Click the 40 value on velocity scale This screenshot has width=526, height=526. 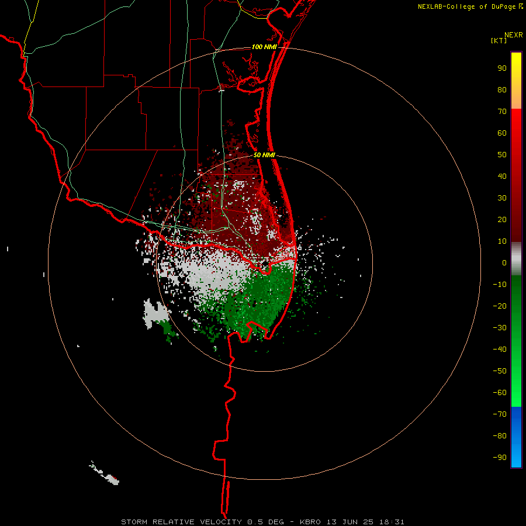click(502, 176)
